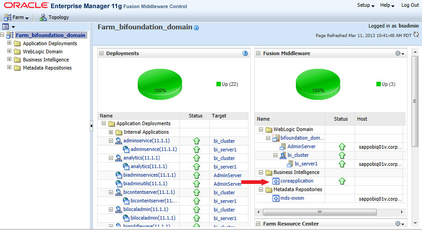Click the Fusion Middleware green pie chart
Viewport: 422px width, 230px height.
318,84
